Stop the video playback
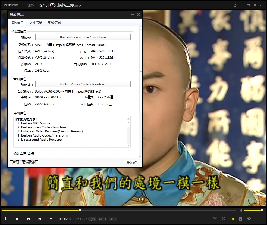This screenshot has width=267, height=225. pyautogui.click(x=17, y=219)
